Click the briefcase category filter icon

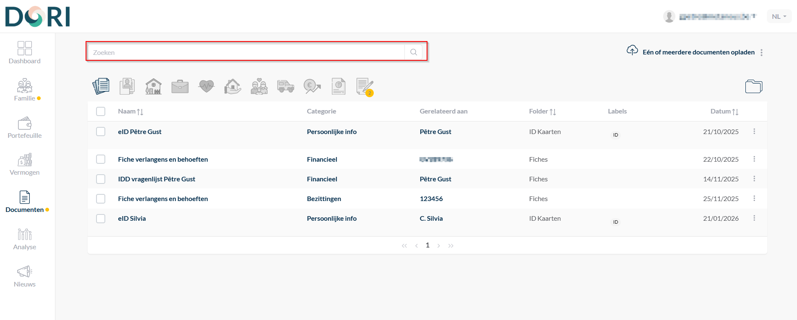click(180, 86)
